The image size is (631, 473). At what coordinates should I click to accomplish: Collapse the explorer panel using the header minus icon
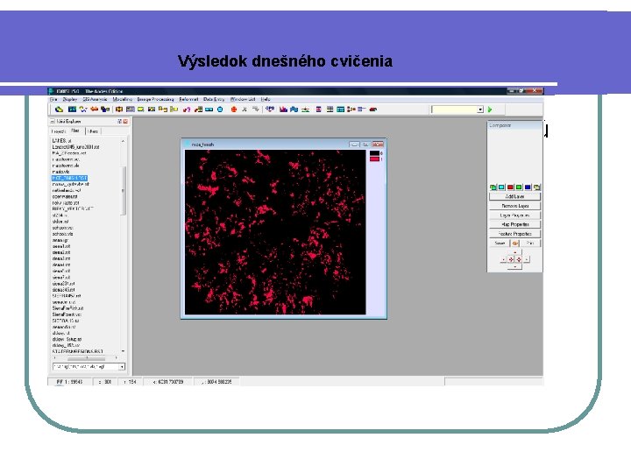click(53, 122)
